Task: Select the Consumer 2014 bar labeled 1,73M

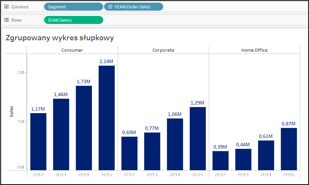Action: coord(84,128)
